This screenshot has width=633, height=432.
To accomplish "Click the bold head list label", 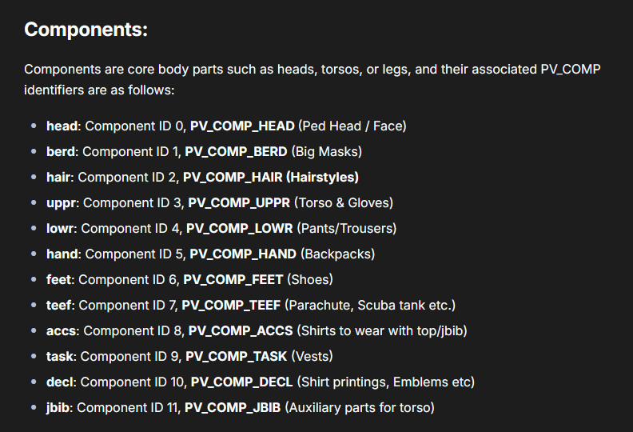I will [62, 126].
